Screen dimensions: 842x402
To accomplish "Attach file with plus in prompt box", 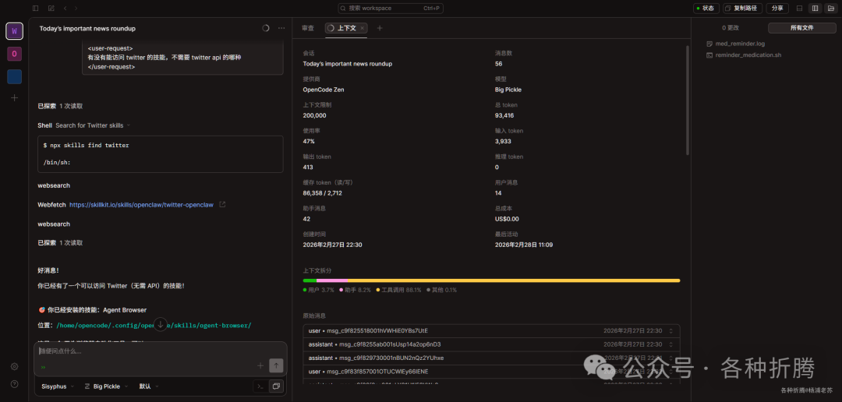I will 260,365.
